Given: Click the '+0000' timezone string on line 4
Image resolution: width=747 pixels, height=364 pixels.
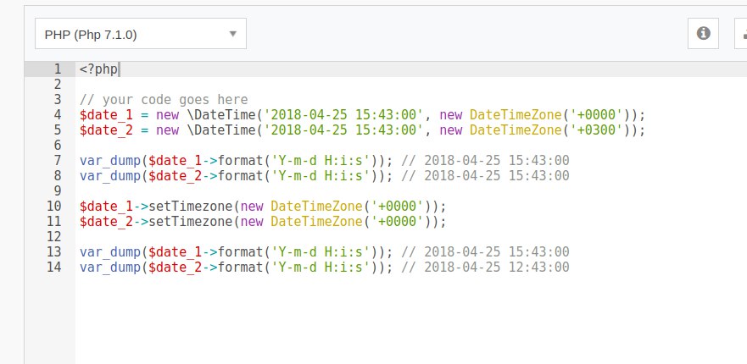Looking at the screenshot, I should point(596,115).
